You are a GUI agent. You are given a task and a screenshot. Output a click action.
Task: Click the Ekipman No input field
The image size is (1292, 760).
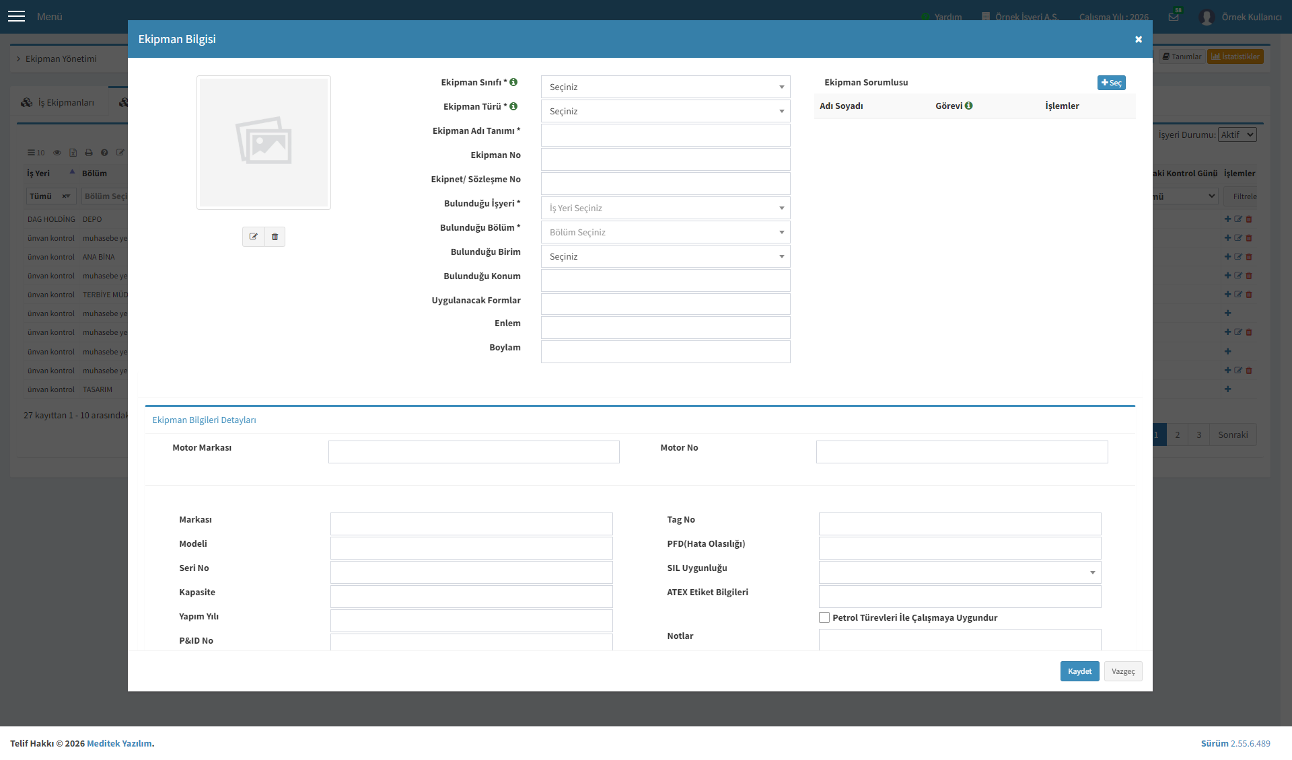coord(666,159)
